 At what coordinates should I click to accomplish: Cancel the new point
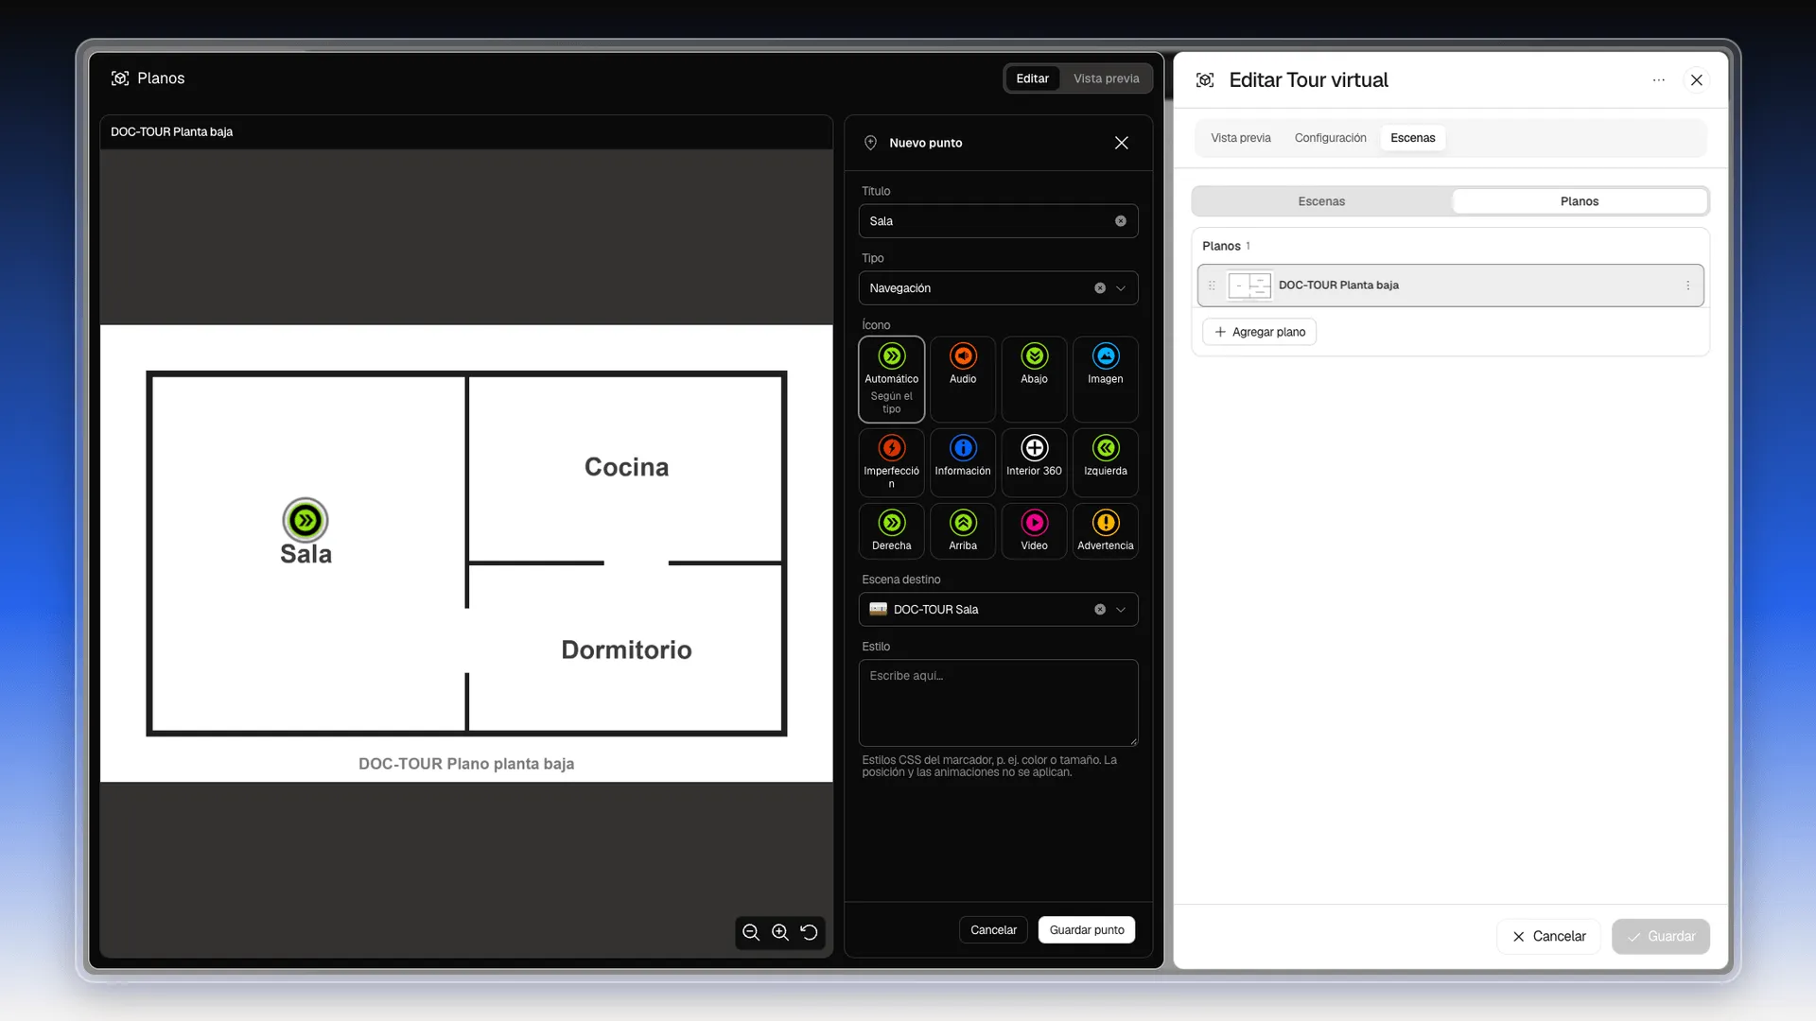[993, 930]
